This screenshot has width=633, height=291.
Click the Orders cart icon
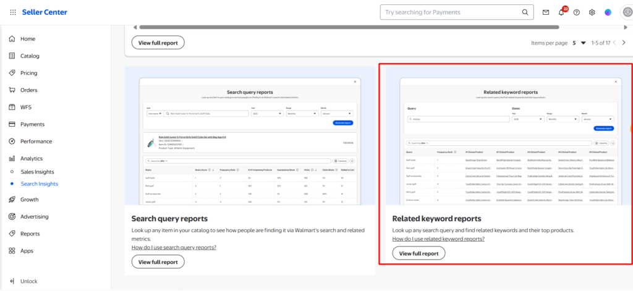point(12,90)
